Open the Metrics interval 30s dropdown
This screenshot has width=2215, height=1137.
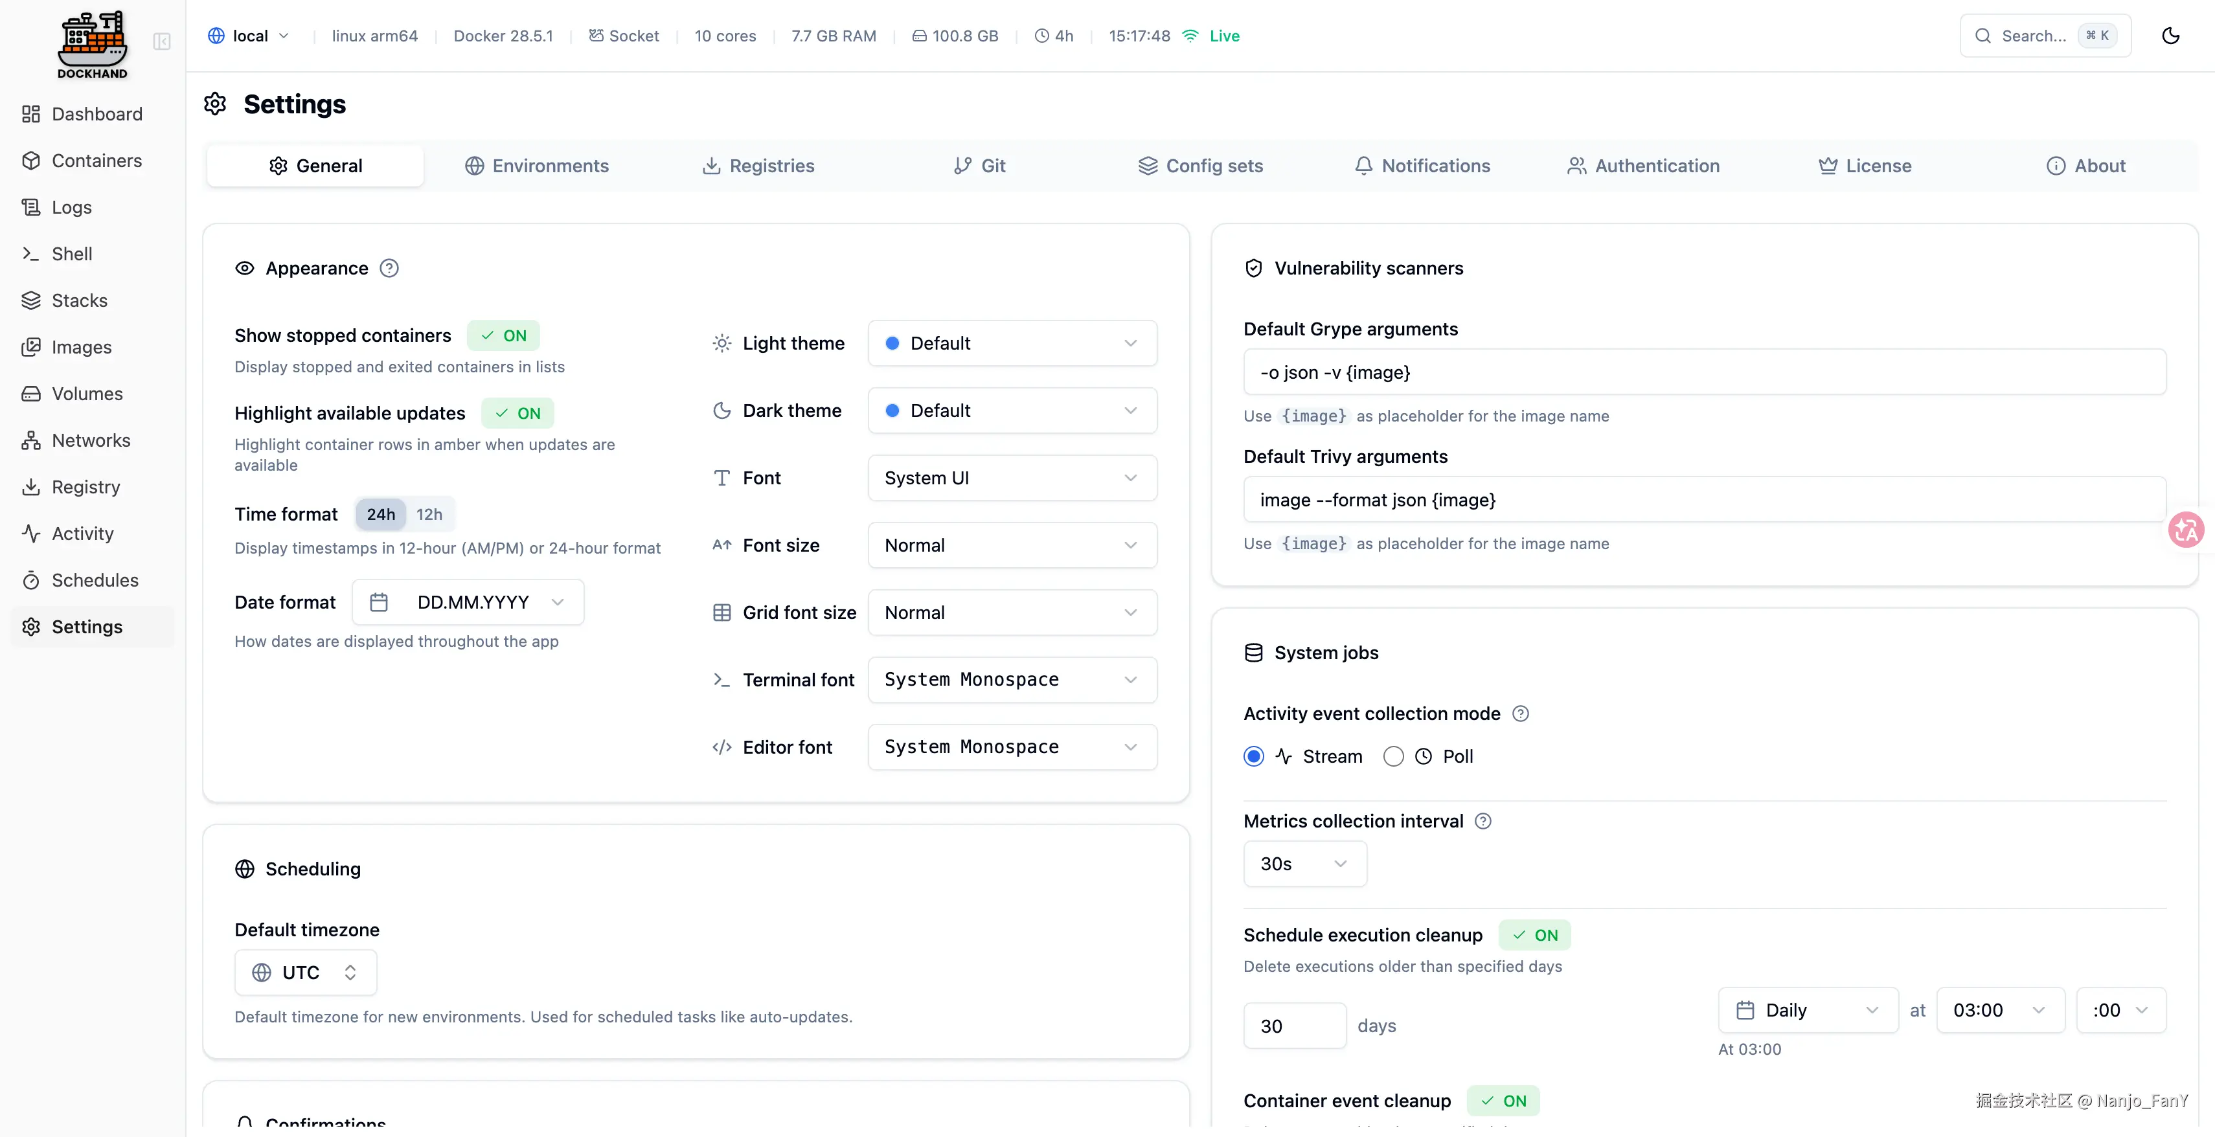click(x=1304, y=864)
